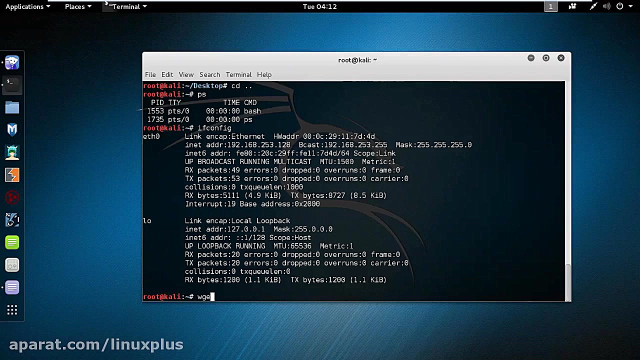Expand the system menu arrow
Screen dimensions: 640x360
630,6
